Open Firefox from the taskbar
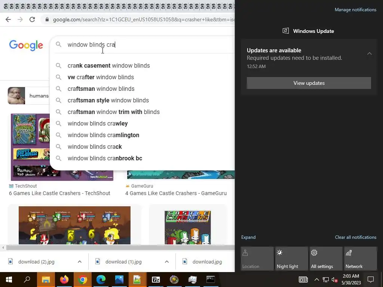Image resolution: width=383 pixels, height=287 pixels. pyautogui.click(x=64, y=280)
